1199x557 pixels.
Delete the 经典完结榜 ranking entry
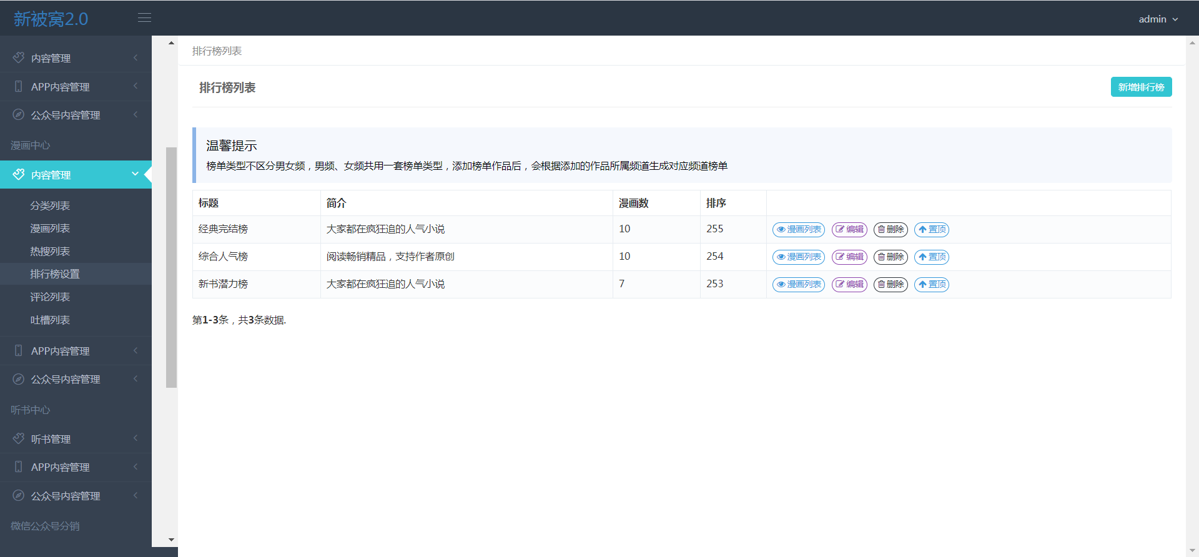(891, 229)
